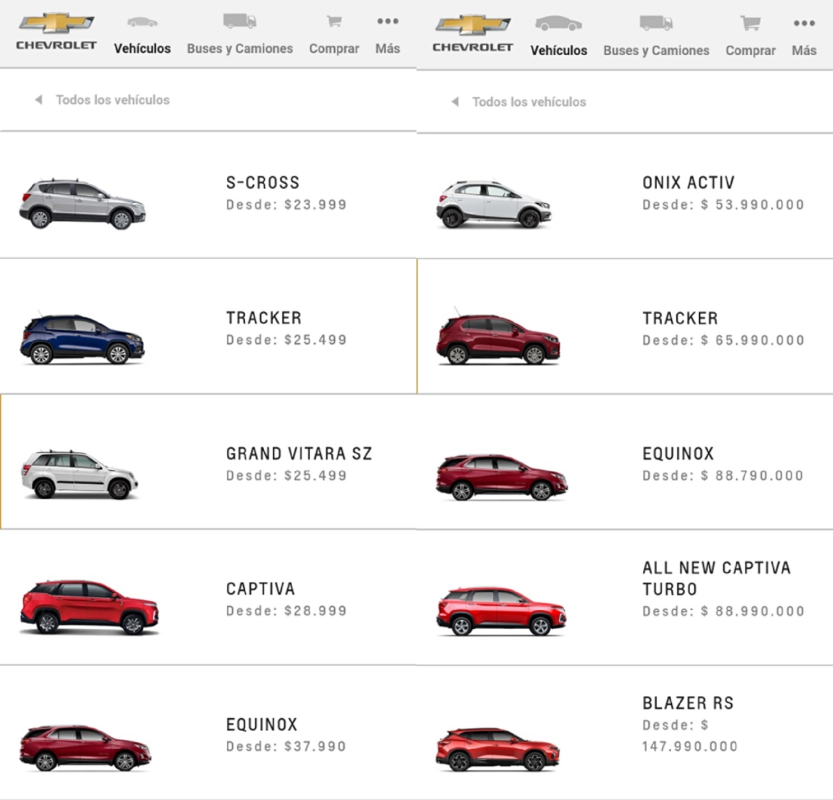
Task: Click the Tracker price 'Desde: $25.499'
Action: [x=286, y=340]
